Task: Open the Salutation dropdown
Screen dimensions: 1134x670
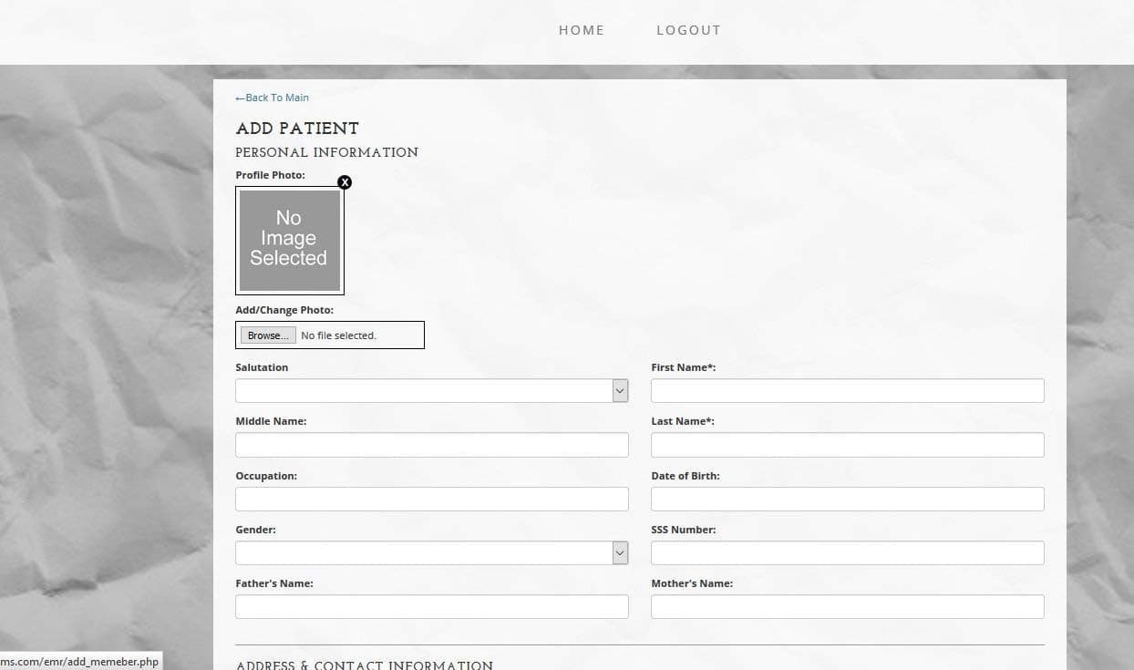Action: 424,391
